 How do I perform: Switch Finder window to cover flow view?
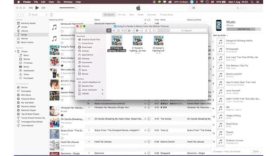(123, 31)
